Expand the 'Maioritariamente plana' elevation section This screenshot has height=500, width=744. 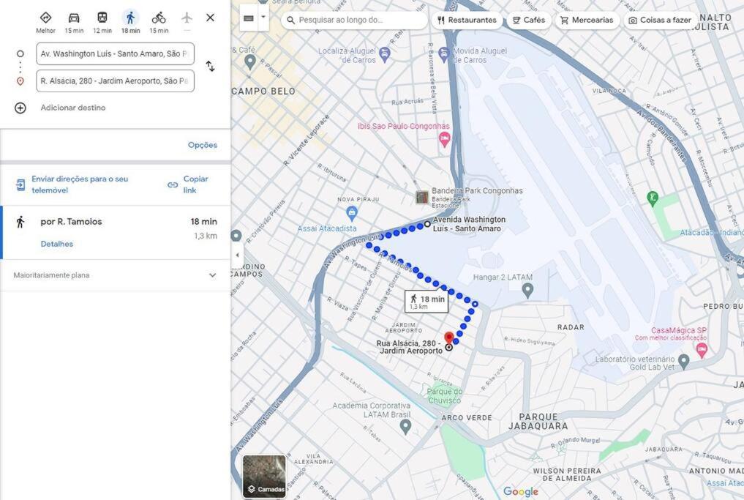[x=116, y=275]
